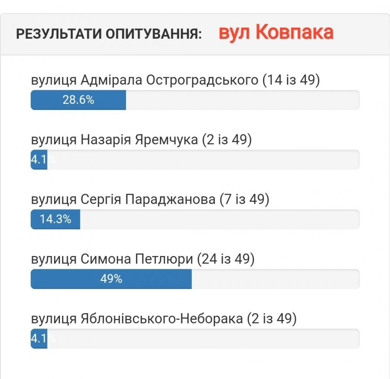
Task: Click the 49% filled progress bar
Action: (x=111, y=279)
